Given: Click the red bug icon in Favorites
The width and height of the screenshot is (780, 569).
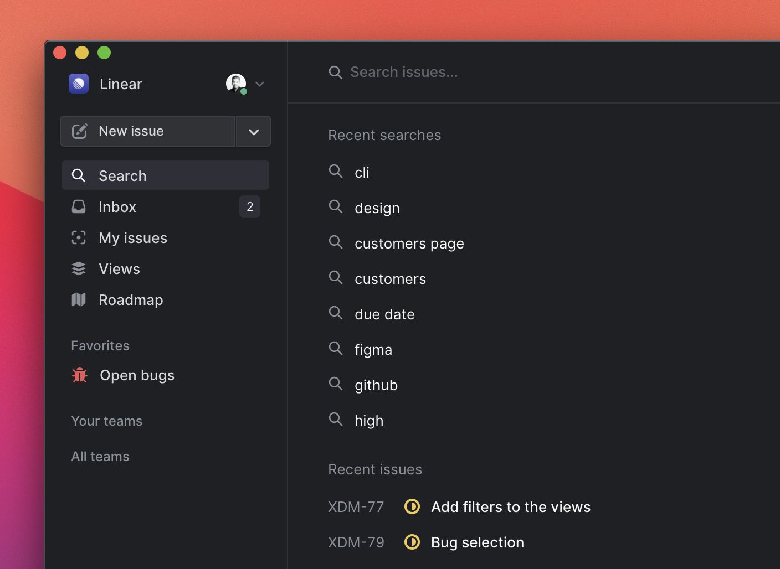Looking at the screenshot, I should point(80,375).
